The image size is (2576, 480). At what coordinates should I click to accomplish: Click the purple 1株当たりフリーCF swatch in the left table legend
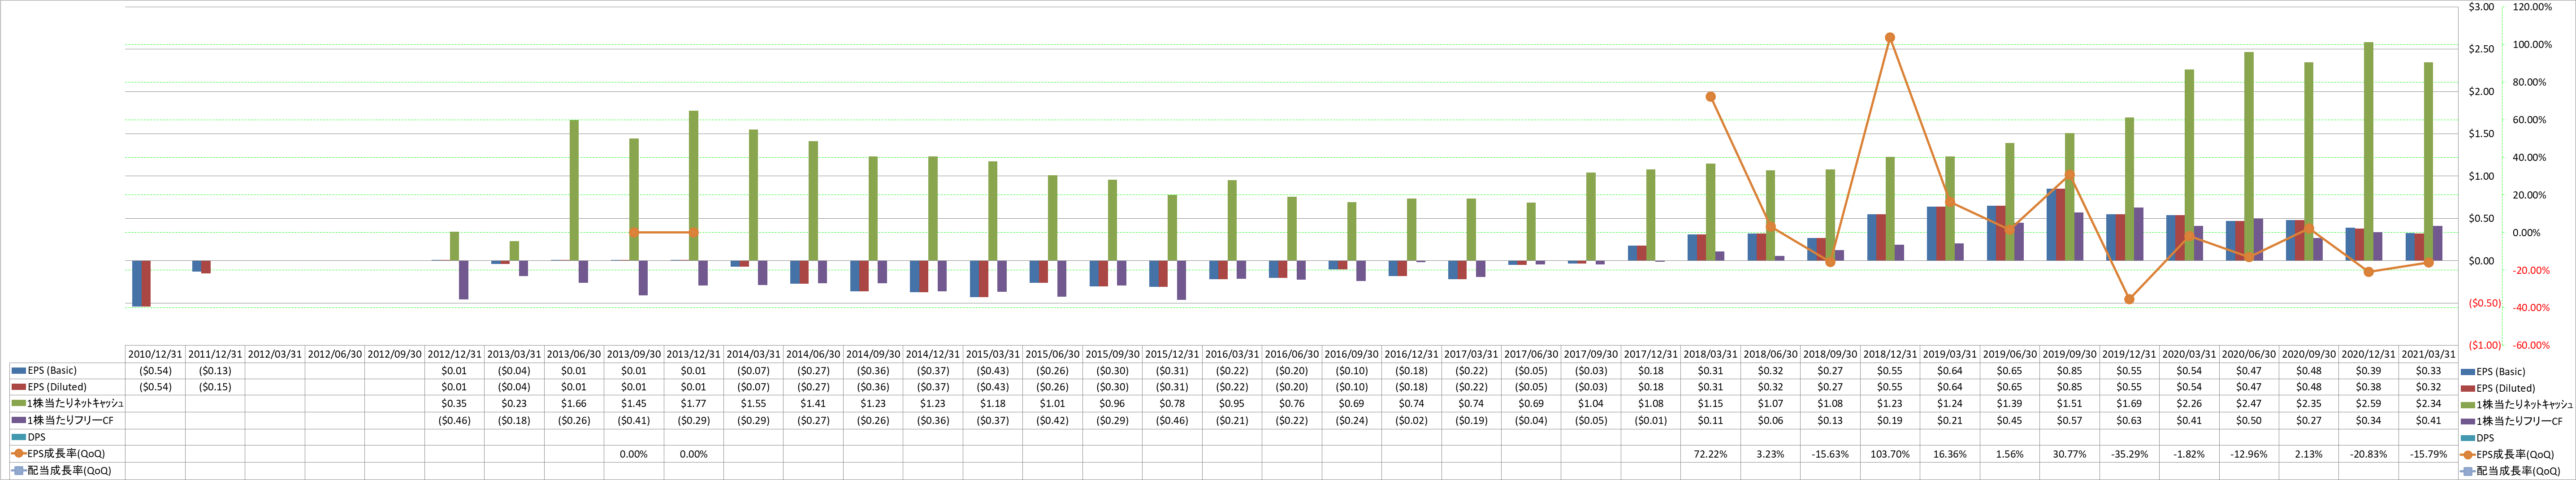(x=19, y=421)
